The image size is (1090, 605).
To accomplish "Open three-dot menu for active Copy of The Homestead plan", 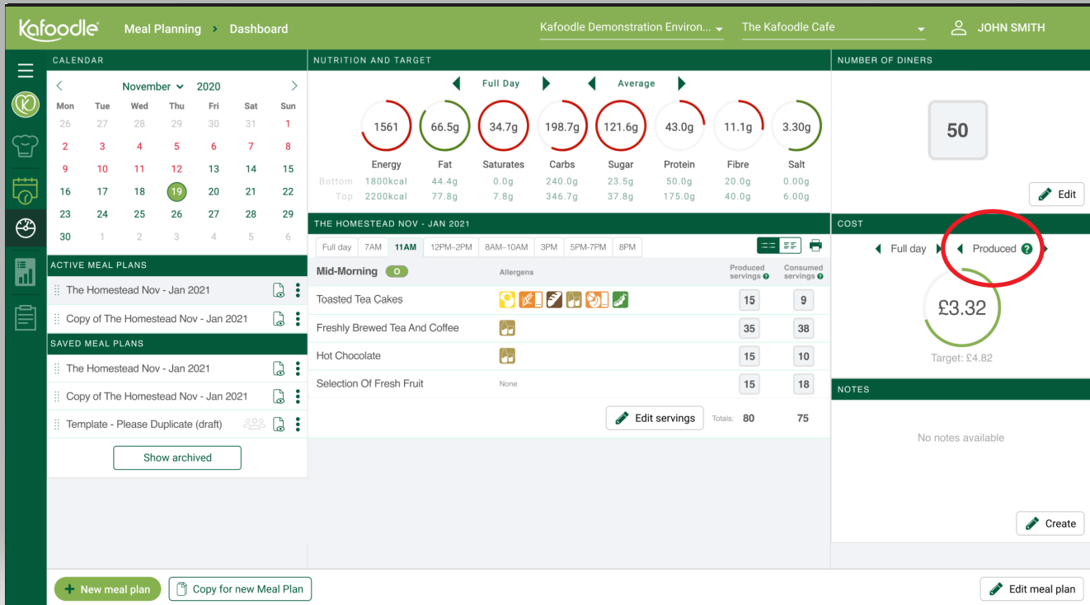I will point(298,319).
